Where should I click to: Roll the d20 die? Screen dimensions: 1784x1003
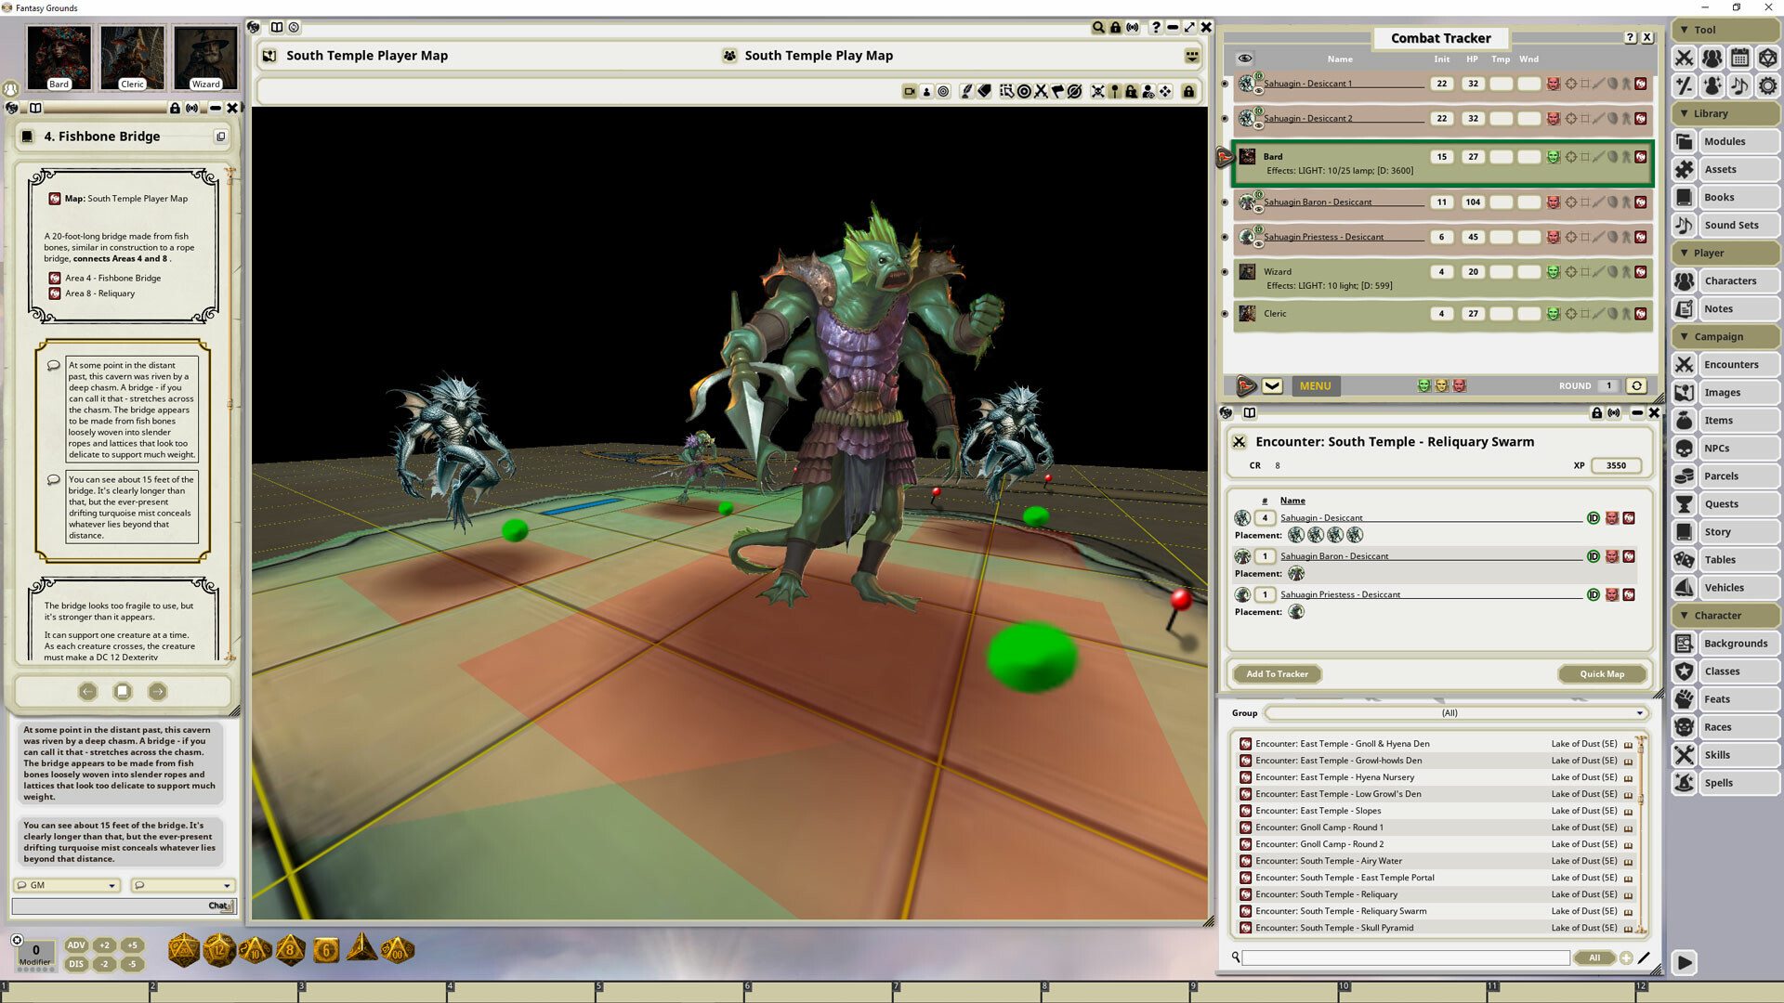click(184, 951)
